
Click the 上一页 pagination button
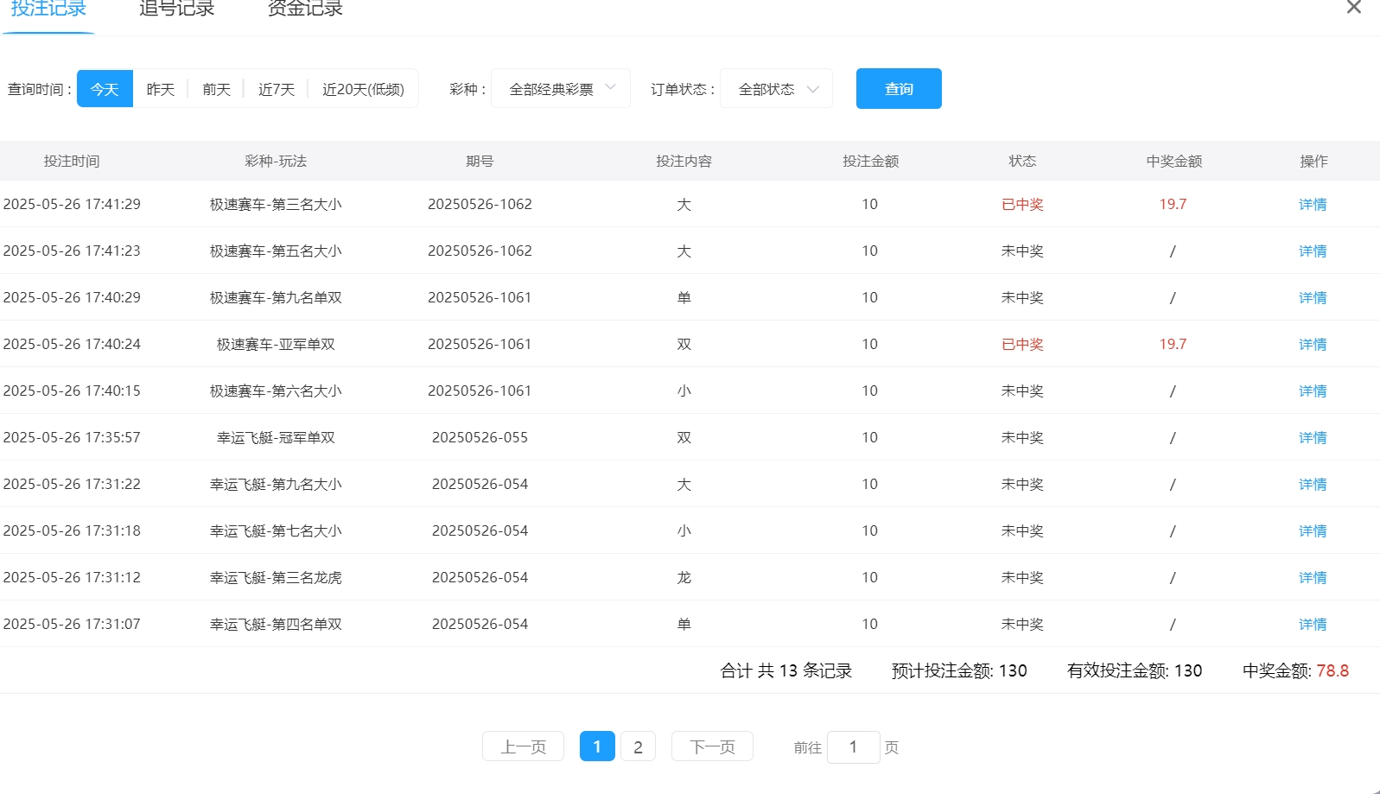coord(523,746)
